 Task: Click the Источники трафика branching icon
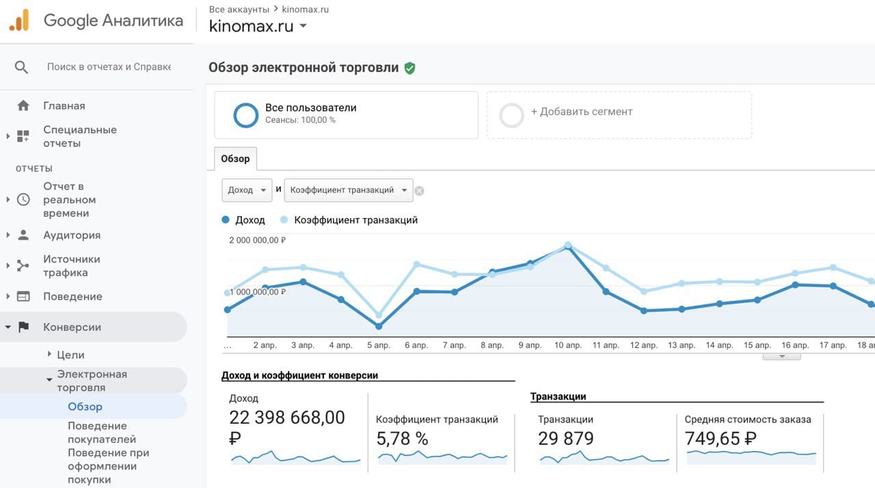[x=23, y=266]
